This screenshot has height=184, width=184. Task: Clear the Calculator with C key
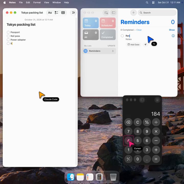(137, 122)
